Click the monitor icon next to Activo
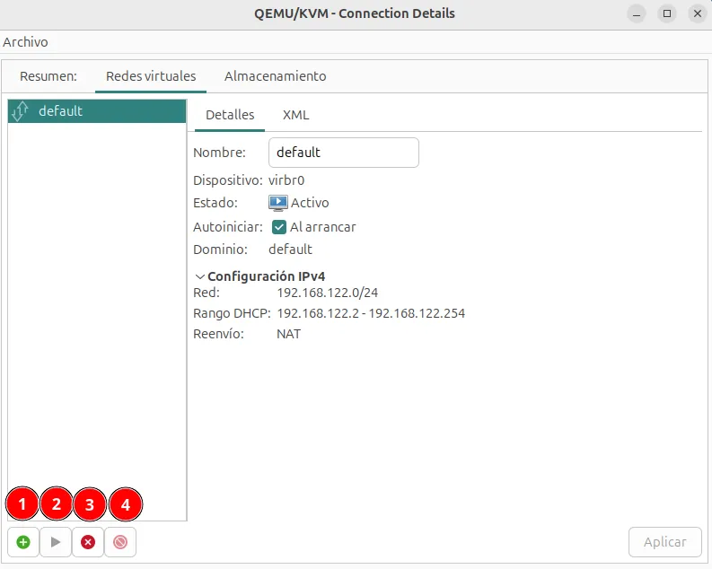The image size is (712, 569). coord(278,203)
